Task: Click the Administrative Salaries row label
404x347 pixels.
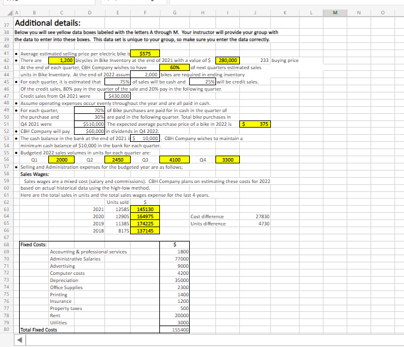Action: [75, 259]
